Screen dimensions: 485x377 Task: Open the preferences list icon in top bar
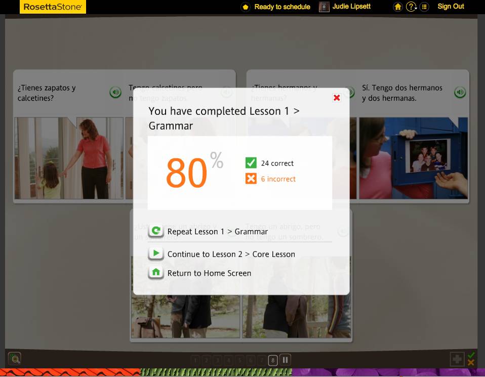[x=424, y=7]
